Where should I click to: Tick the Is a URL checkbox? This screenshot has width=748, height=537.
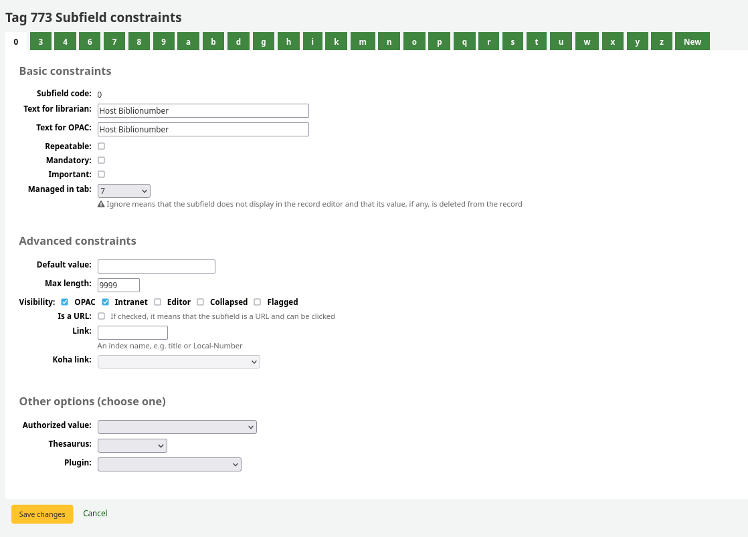click(x=102, y=316)
